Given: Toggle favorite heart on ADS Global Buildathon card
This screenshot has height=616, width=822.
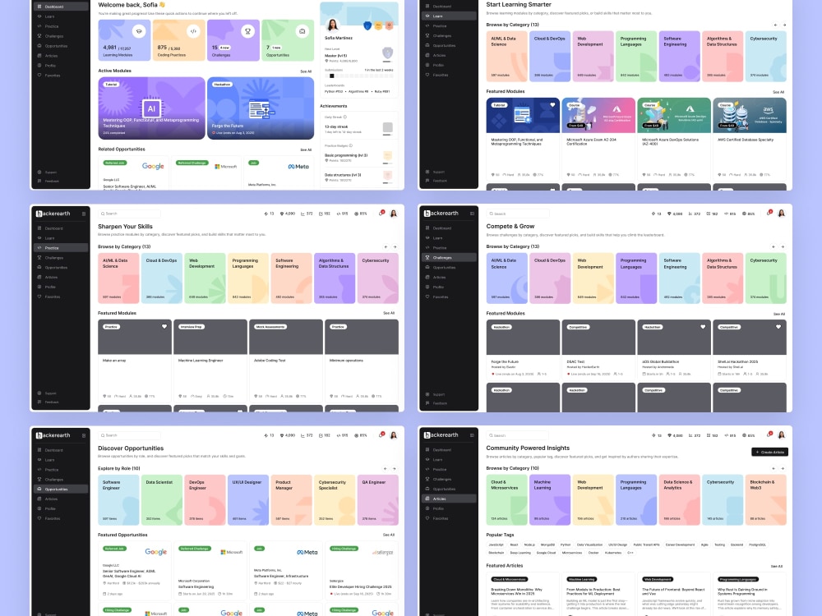Looking at the screenshot, I should (703, 326).
